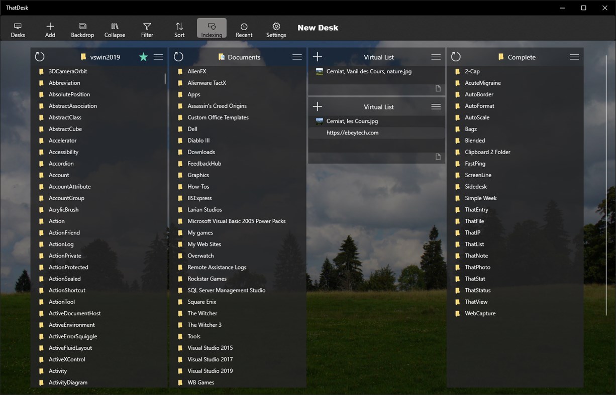Open the Backdrop picker from the toolbar
This screenshot has height=395, width=616.
tap(82, 29)
